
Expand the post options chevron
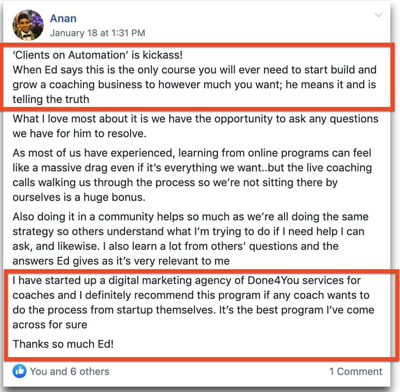click(378, 15)
